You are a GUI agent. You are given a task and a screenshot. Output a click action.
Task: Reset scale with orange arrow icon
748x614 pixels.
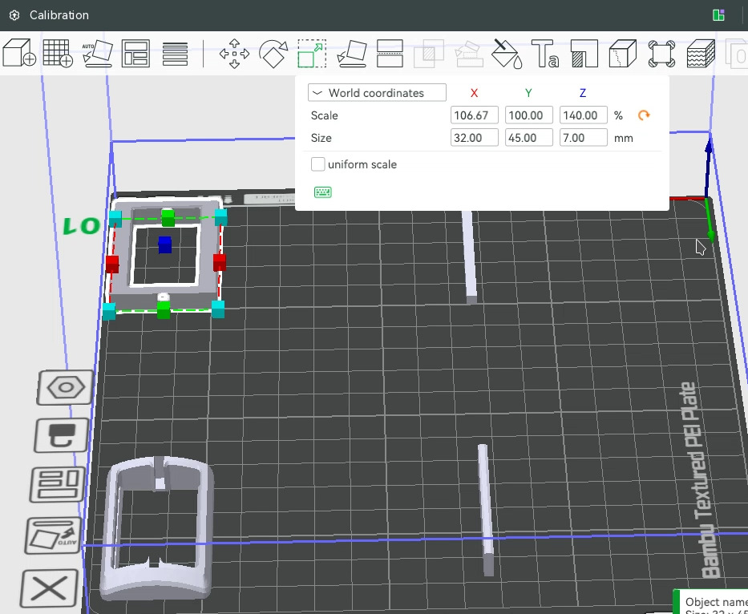(643, 115)
